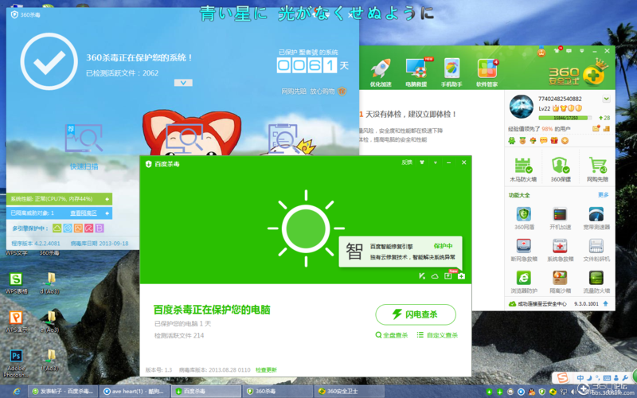Open 木马防火墙 in 360安全卫士
Viewport: 637px width, 398px height.
523,169
